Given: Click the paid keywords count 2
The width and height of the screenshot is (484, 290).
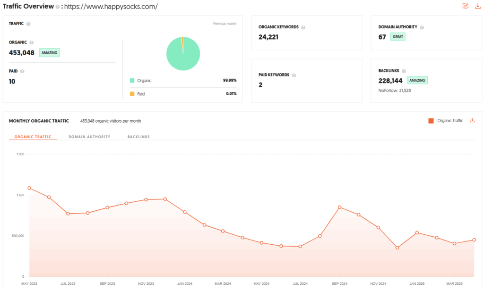Looking at the screenshot, I should pyautogui.click(x=260, y=85).
